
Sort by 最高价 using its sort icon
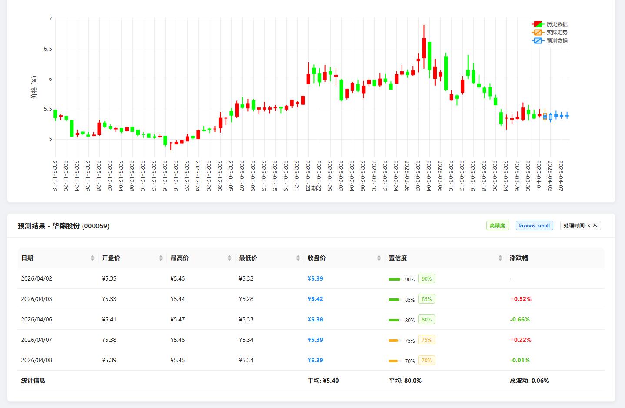point(229,258)
